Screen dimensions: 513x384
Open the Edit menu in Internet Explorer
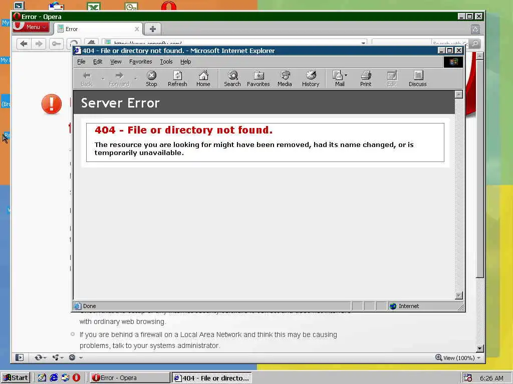tap(98, 61)
